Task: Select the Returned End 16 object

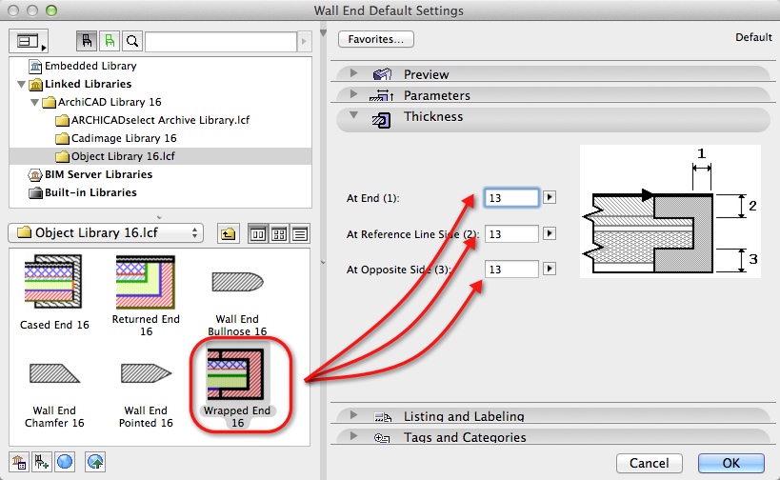Action: [x=146, y=296]
